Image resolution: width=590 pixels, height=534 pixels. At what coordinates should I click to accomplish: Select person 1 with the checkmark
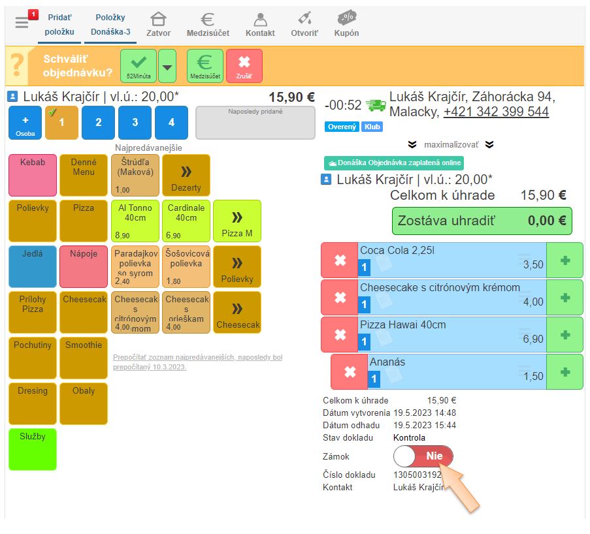coord(61,122)
